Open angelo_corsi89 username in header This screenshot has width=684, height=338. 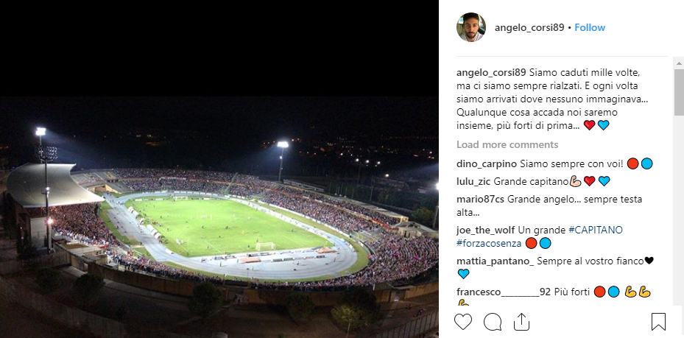[529, 27]
